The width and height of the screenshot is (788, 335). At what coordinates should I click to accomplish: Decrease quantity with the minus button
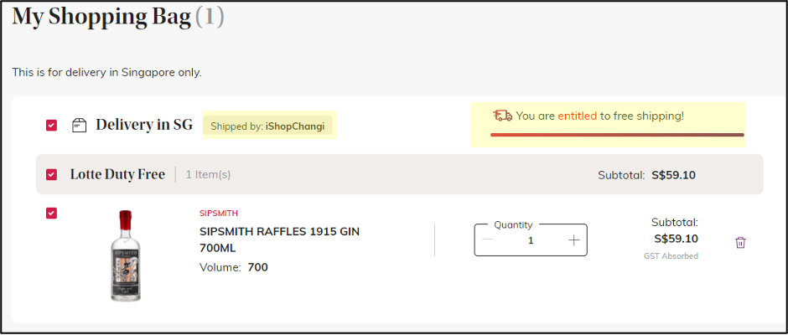488,240
